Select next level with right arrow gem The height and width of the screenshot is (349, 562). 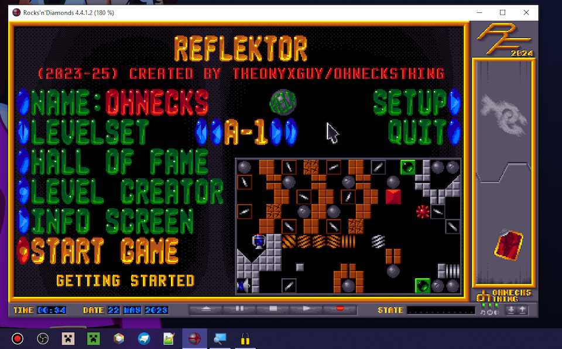(276, 132)
